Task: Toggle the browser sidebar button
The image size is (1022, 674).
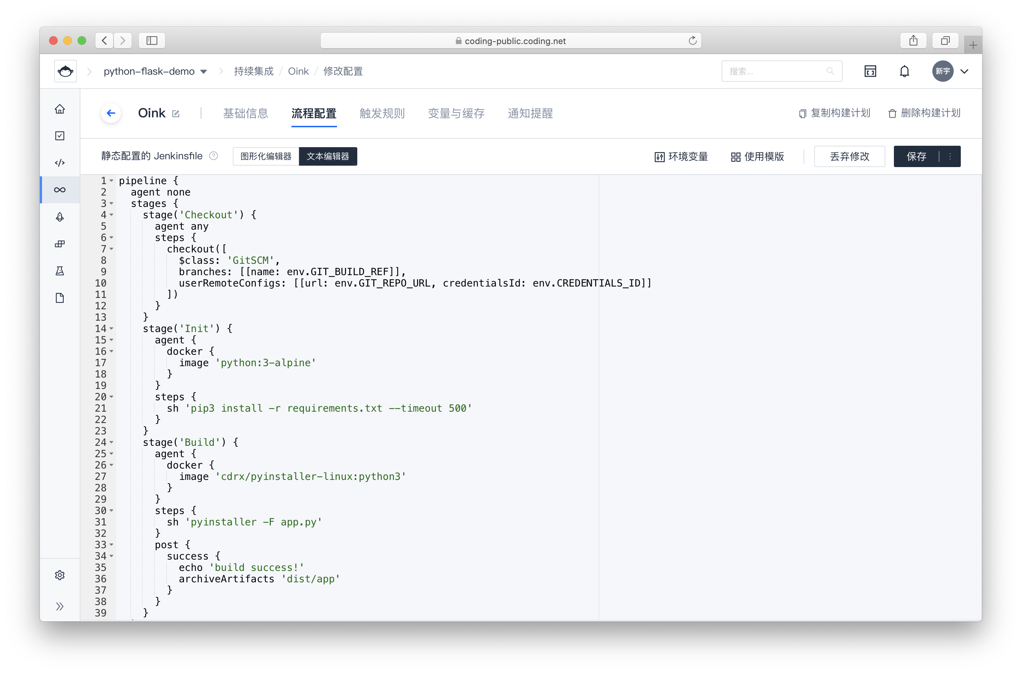Action: (152, 41)
